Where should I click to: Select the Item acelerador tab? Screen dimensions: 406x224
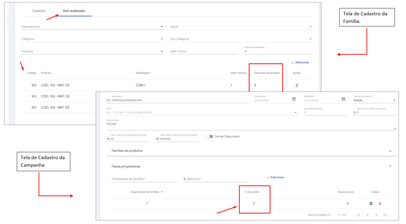(x=74, y=11)
